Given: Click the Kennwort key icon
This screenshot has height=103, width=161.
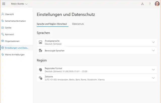Looking at the screenshot, I should click(x=3, y=34).
